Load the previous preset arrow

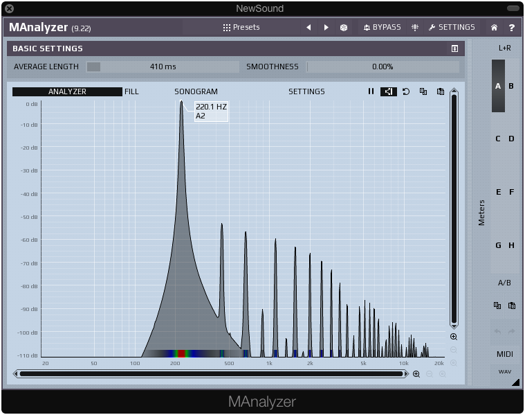308,27
